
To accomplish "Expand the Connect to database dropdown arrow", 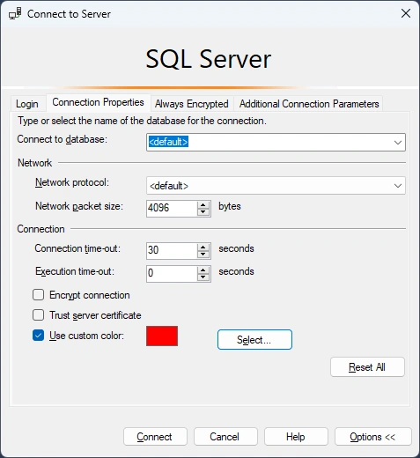I will pyautogui.click(x=398, y=143).
